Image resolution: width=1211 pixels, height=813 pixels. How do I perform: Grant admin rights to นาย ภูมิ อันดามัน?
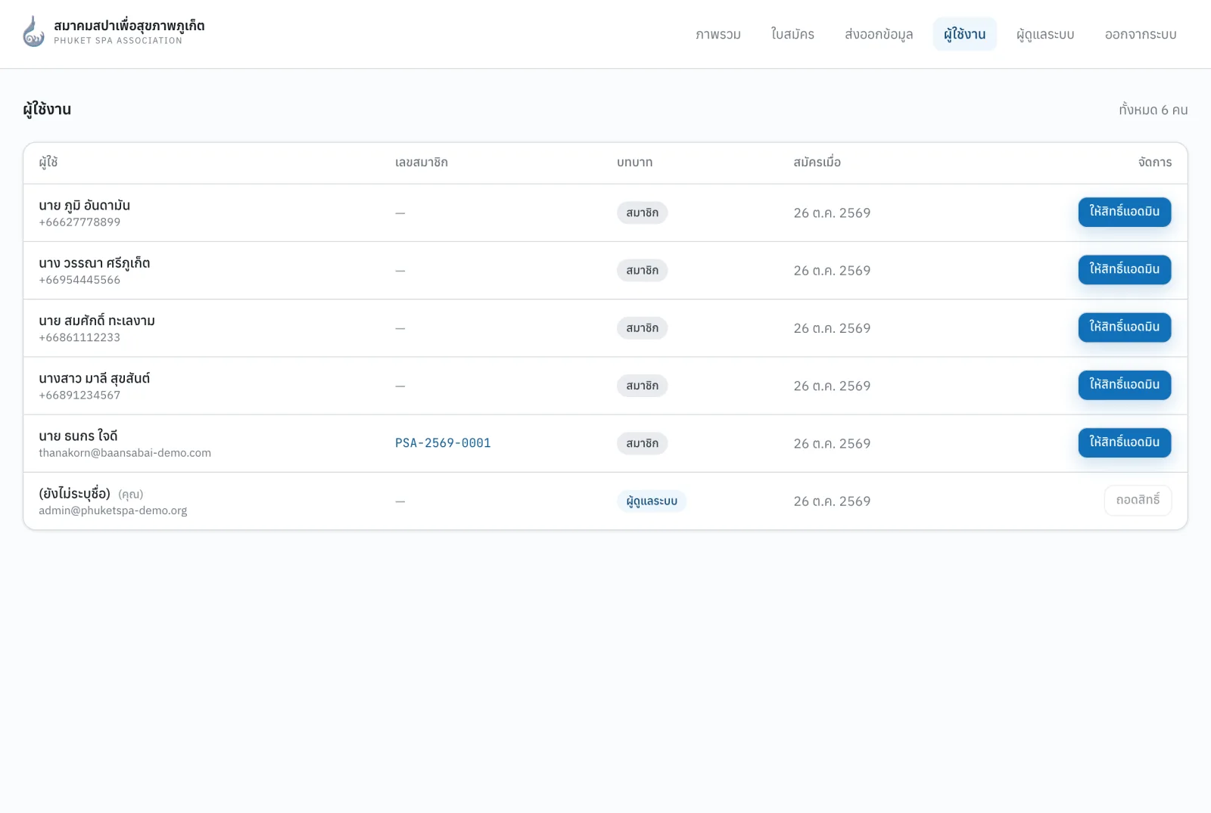click(x=1124, y=212)
